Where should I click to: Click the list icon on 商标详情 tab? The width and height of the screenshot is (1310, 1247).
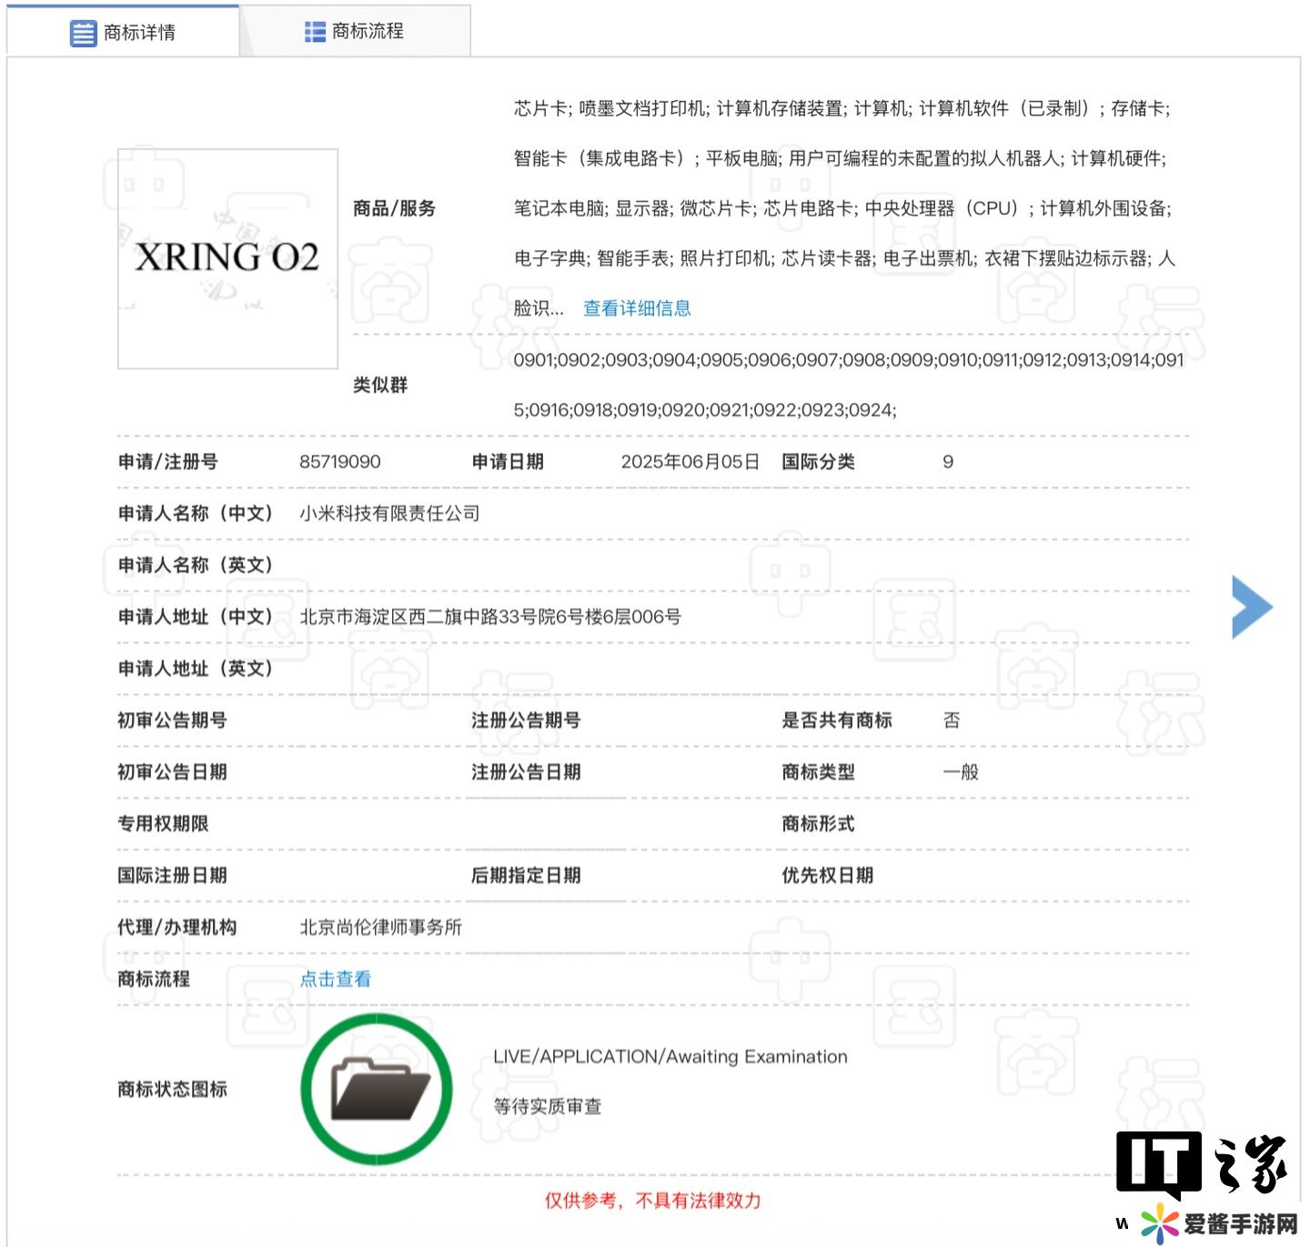click(x=83, y=33)
